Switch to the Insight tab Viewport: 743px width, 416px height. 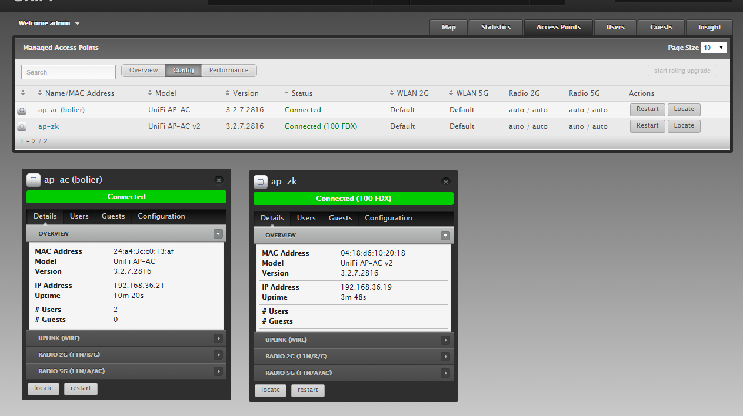[x=709, y=28]
